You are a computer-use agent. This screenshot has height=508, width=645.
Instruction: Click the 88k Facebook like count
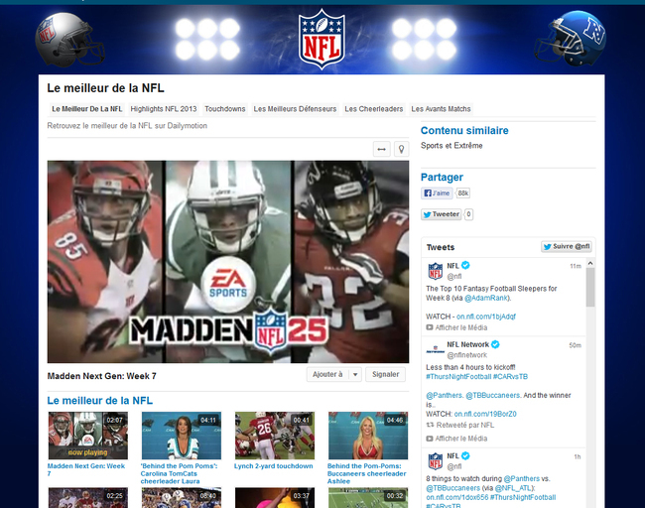point(462,192)
